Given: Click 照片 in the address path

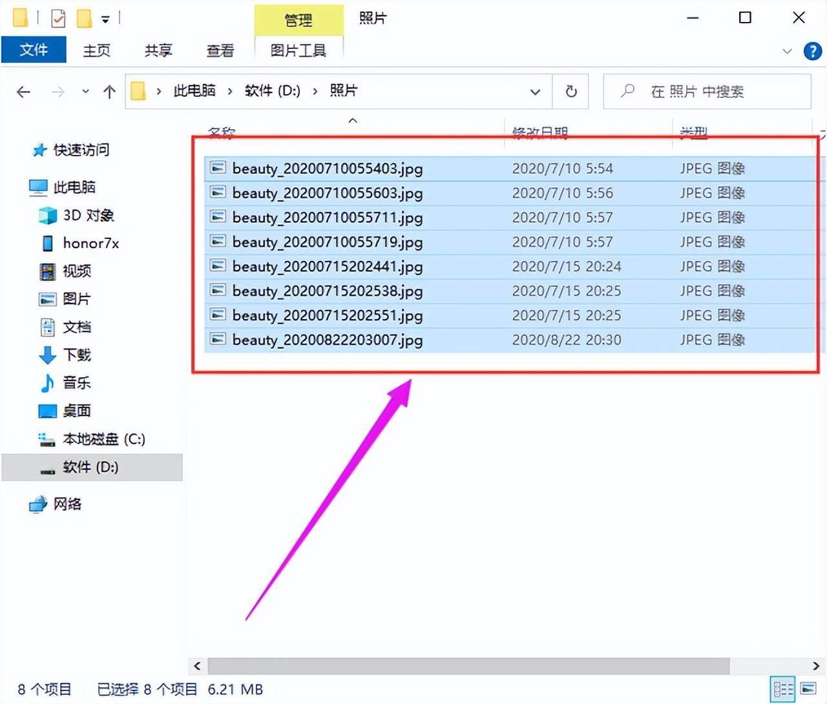Looking at the screenshot, I should [344, 91].
